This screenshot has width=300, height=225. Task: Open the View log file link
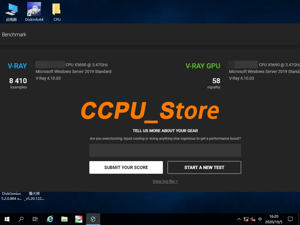click(165, 181)
